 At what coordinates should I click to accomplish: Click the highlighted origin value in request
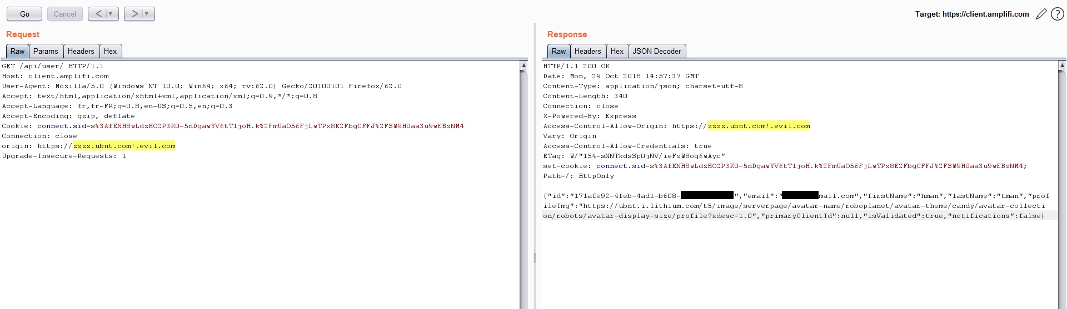pos(124,146)
